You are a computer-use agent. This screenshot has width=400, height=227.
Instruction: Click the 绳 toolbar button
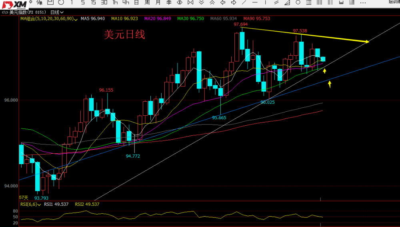(40, 2)
